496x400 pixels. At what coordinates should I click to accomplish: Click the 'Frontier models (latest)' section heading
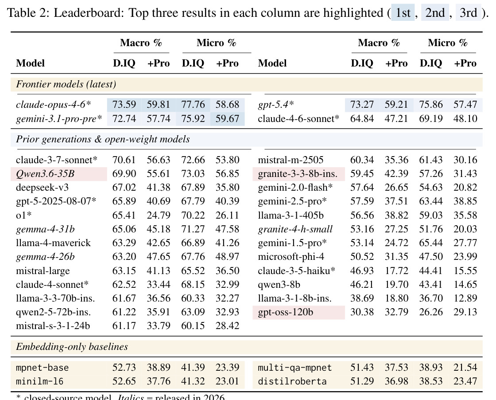pyautogui.click(x=66, y=84)
